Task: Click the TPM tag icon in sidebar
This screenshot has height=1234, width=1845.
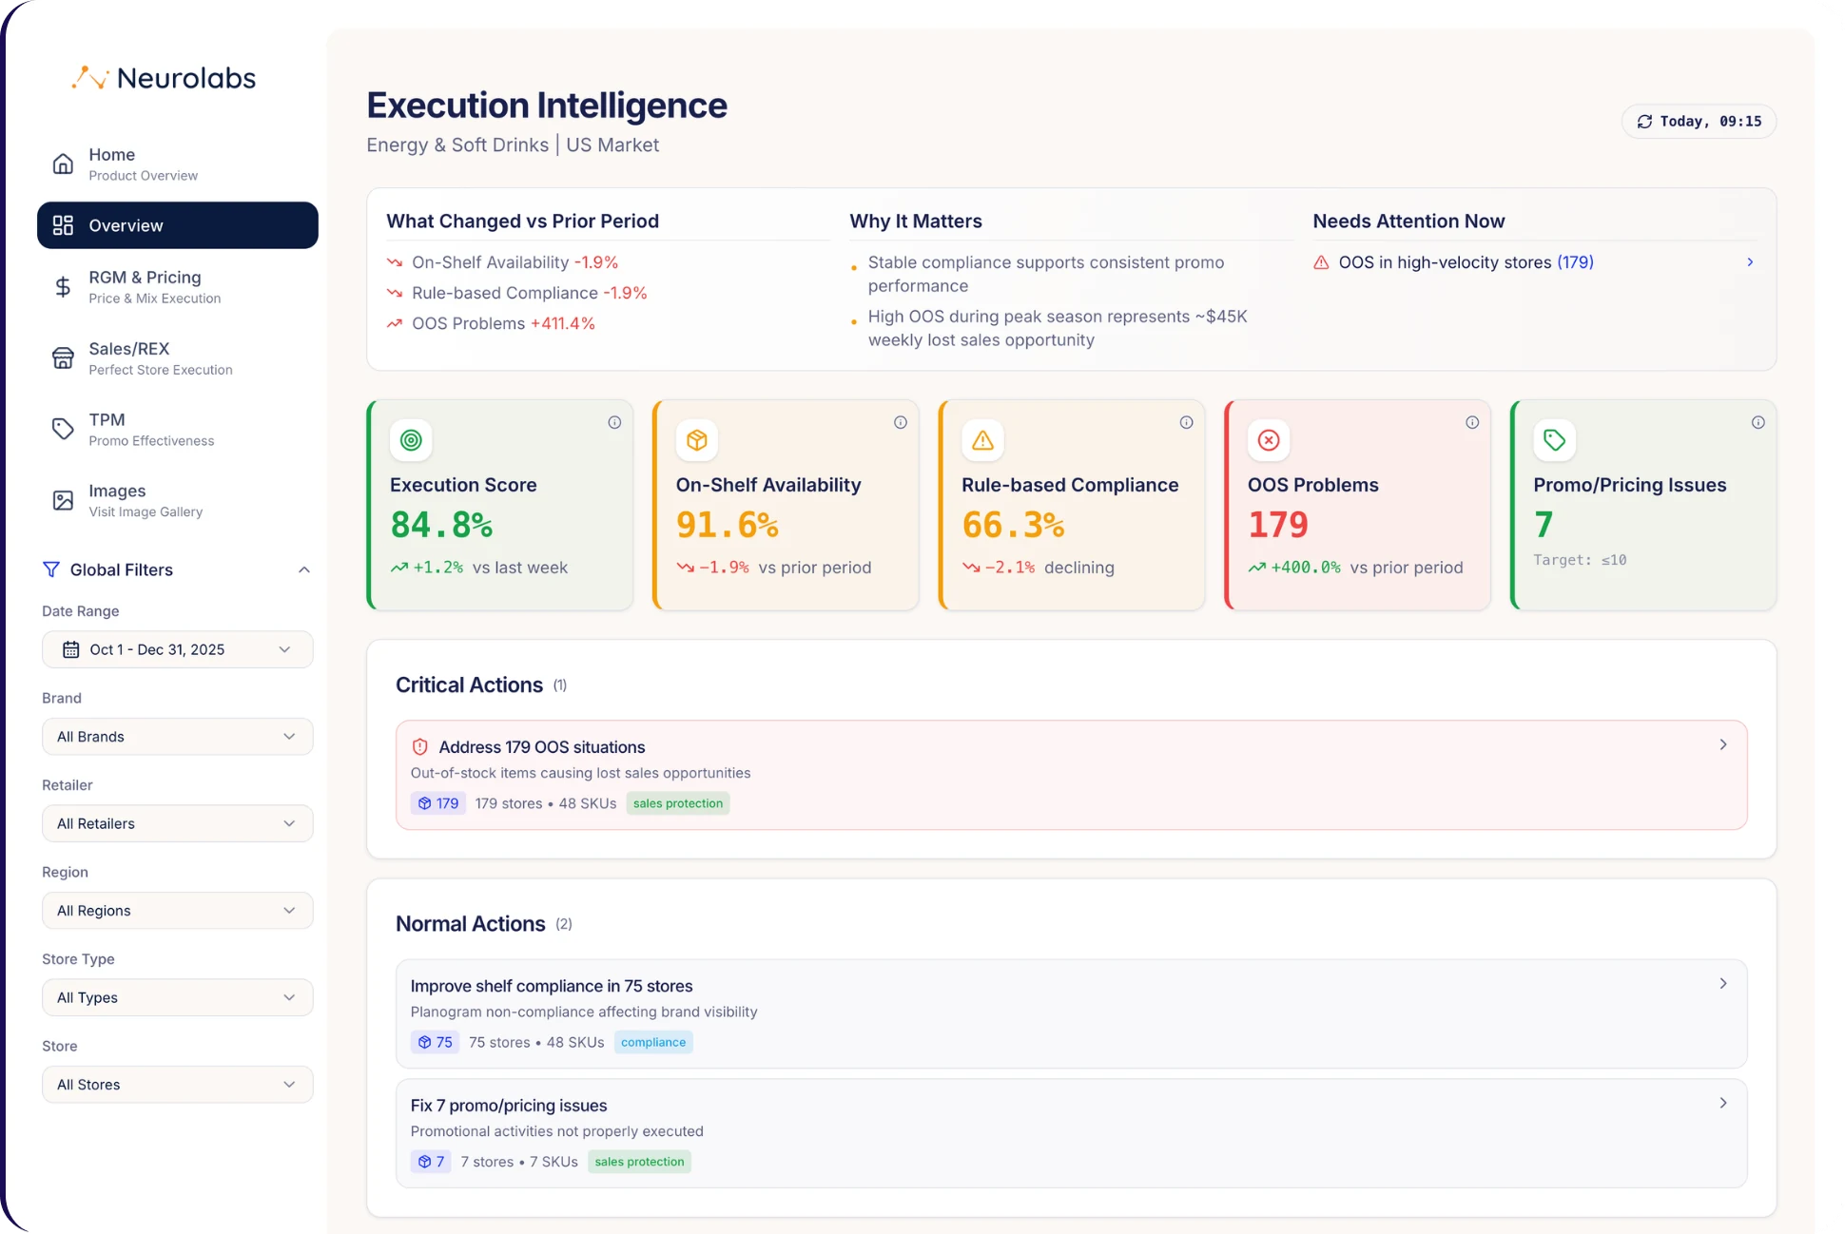Action: (x=63, y=429)
